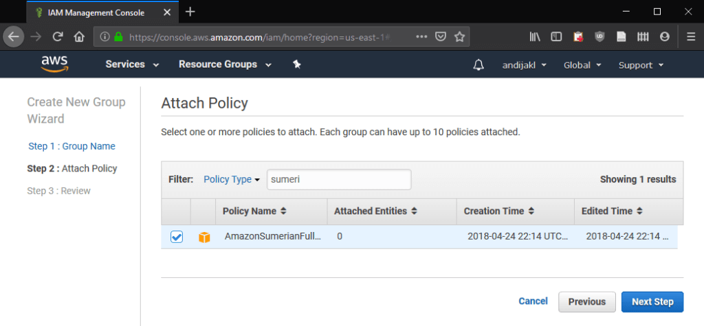704x326 pixels.
Task: Open the Firefox account avatar icon
Action: [665, 37]
